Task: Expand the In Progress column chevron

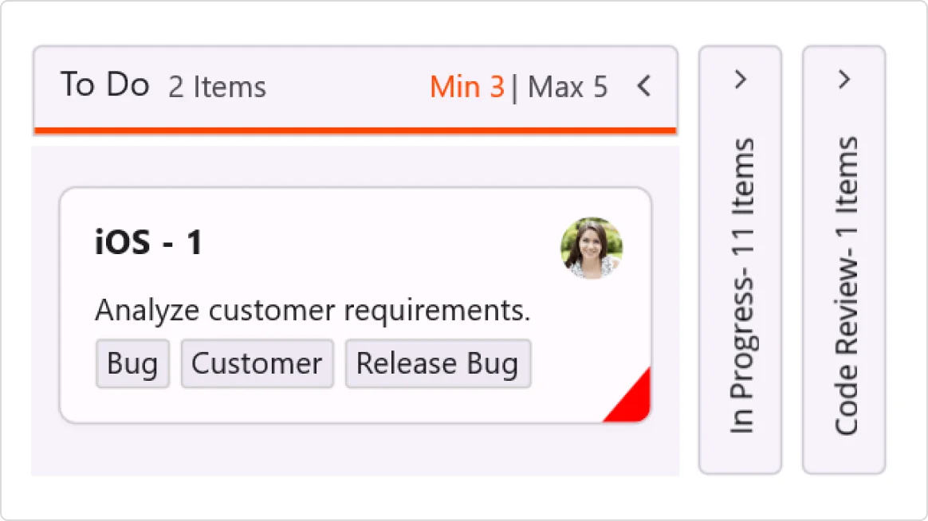Action: point(740,79)
